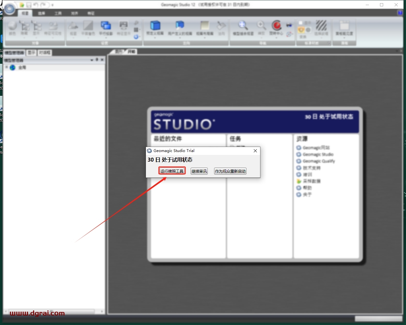Select the 开始 start page tab
This screenshot has width=406, height=325.
(132, 51)
